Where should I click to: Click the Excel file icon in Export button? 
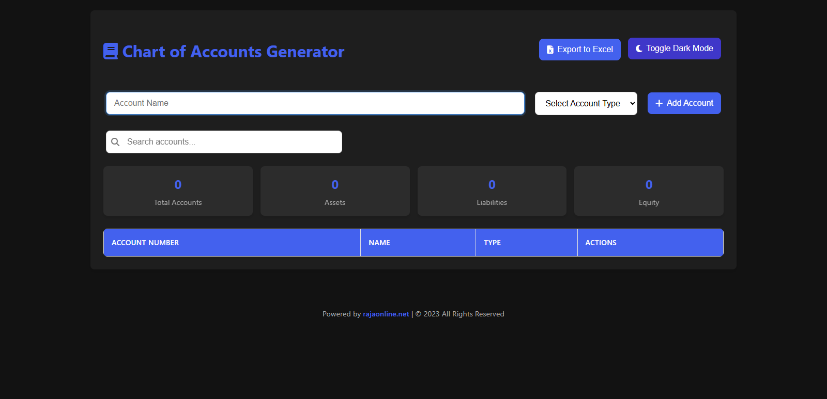pos(550,50)
